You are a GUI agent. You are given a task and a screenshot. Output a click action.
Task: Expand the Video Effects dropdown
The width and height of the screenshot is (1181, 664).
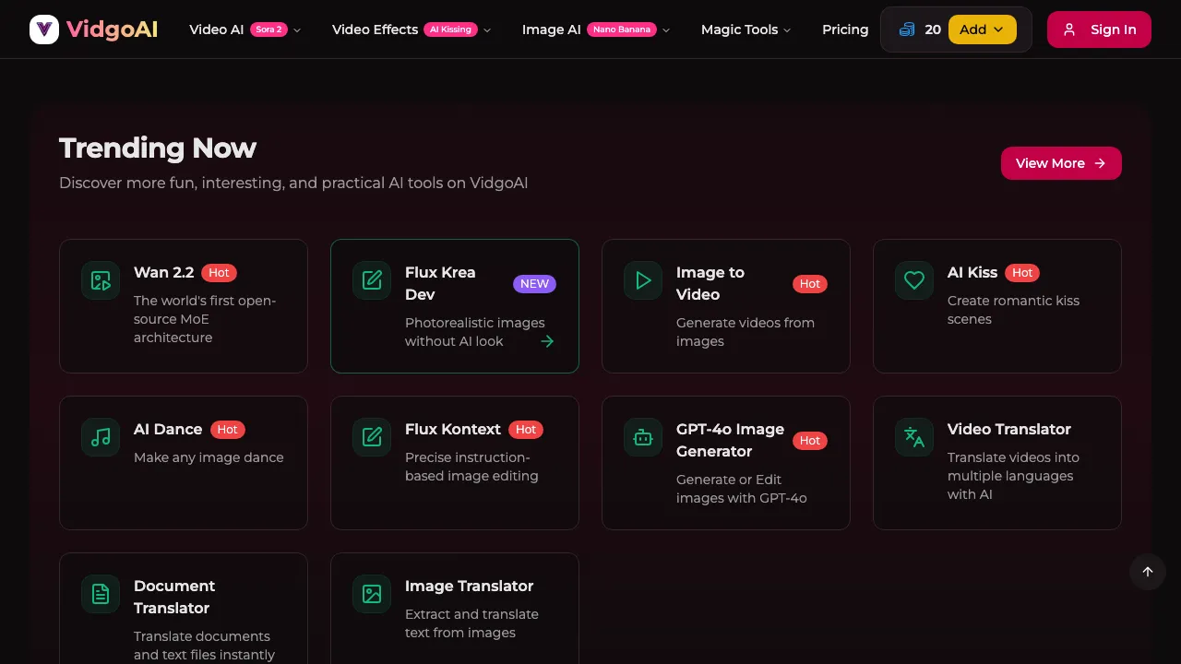tap(411, 29)
